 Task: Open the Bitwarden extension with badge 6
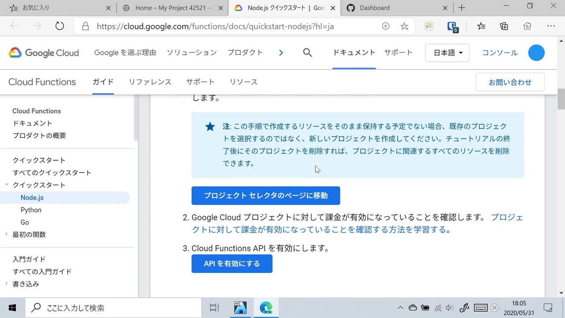tap(452, 26)
